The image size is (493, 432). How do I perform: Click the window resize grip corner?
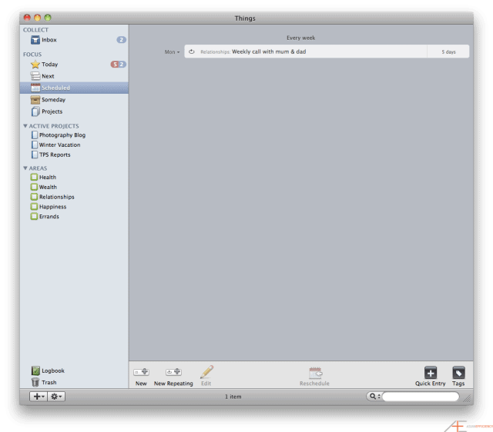click(468, 398)
